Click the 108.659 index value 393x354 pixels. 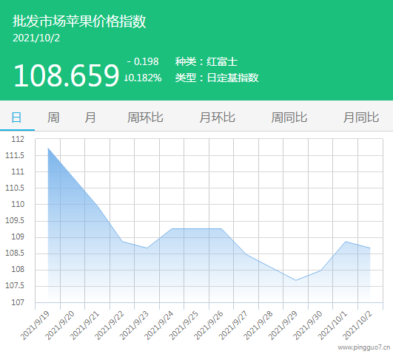pos(67,75)
